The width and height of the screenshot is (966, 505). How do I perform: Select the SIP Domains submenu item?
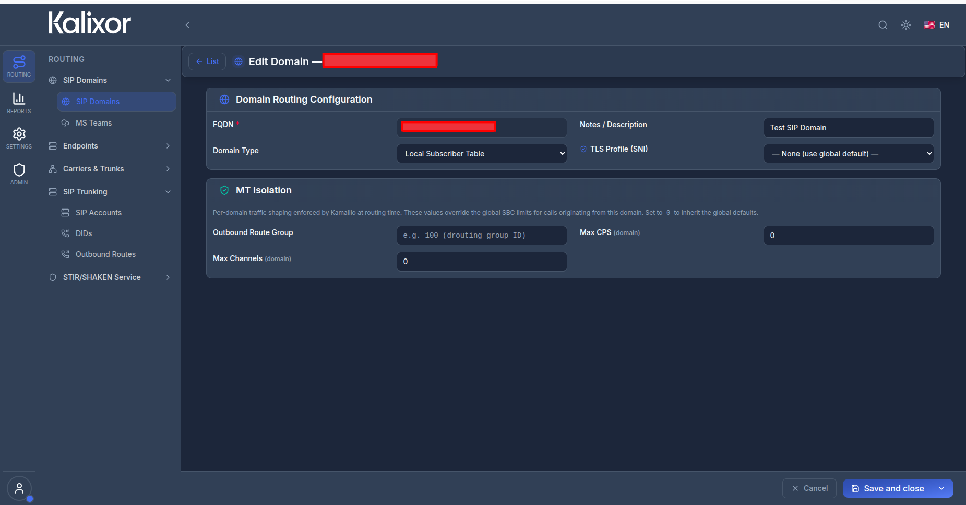pyautogui.click(x=116, y=102)
